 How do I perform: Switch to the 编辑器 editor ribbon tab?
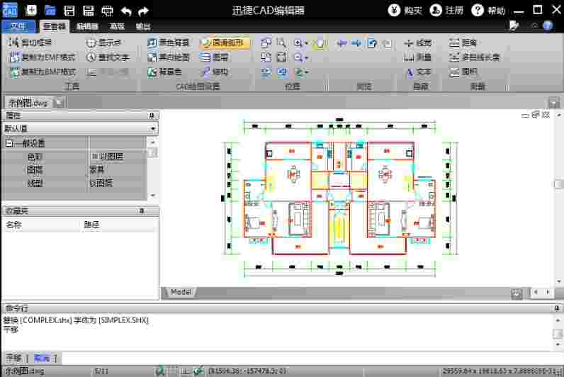pyautogui.click(x=87, y=26)
